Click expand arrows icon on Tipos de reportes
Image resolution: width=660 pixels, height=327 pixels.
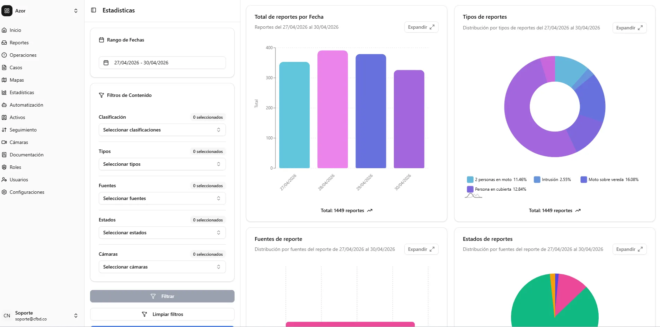(640, 28)
